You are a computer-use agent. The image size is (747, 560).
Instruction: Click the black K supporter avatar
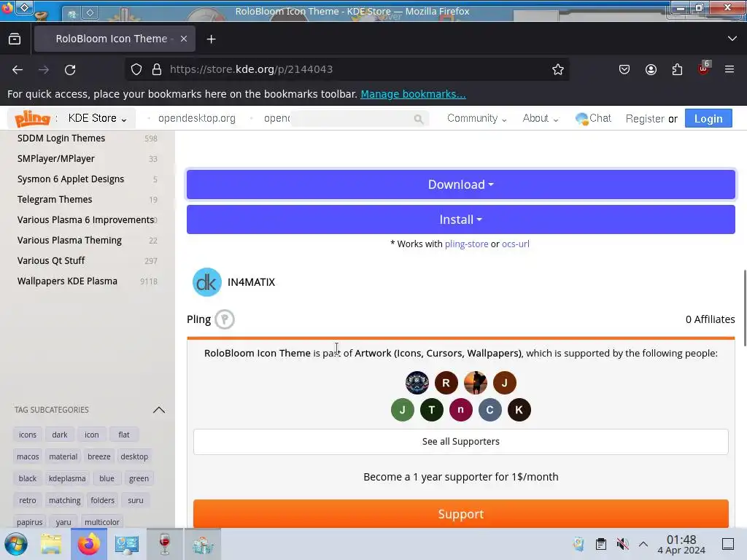point(519,410)
